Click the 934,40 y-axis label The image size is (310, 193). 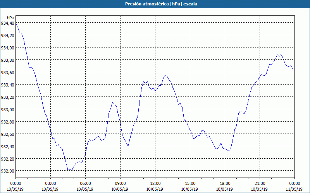pos(7,23)
